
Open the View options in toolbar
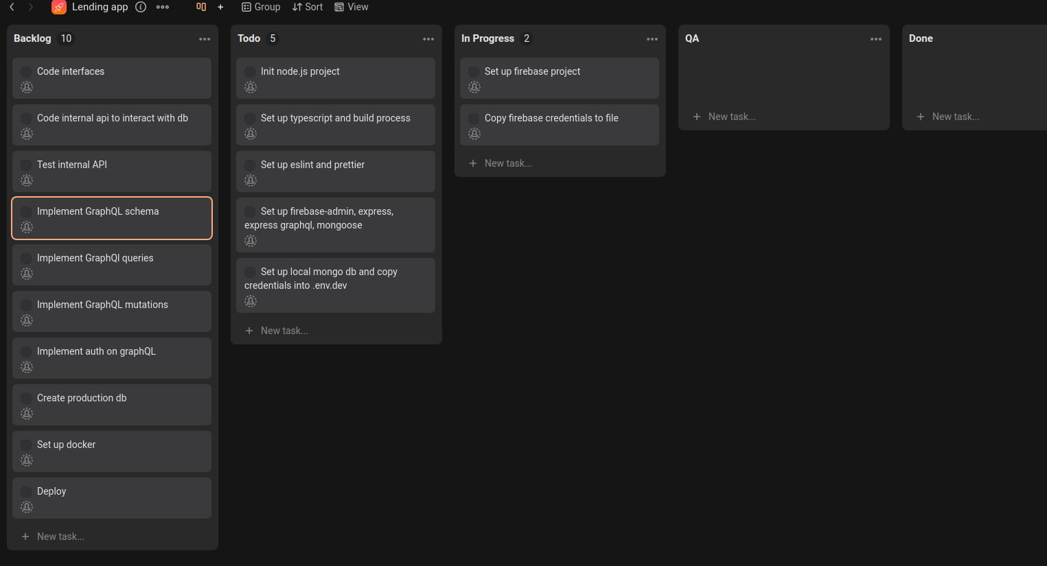click(351, 7)
